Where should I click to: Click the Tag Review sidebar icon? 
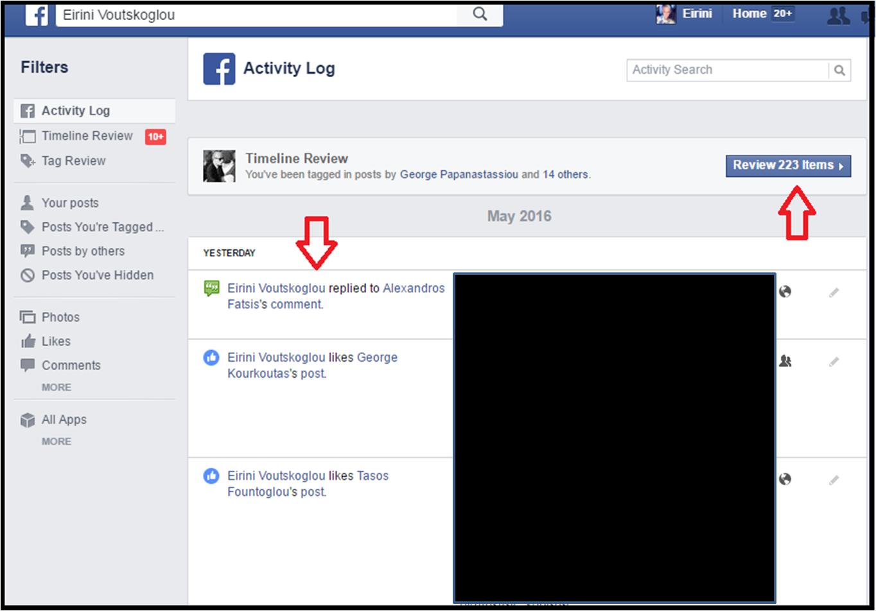[x=28, y=161]
